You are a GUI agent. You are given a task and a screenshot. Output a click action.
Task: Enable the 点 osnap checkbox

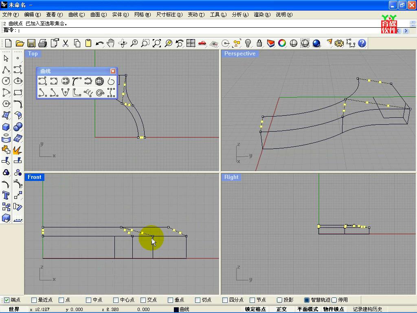(61, 300)
